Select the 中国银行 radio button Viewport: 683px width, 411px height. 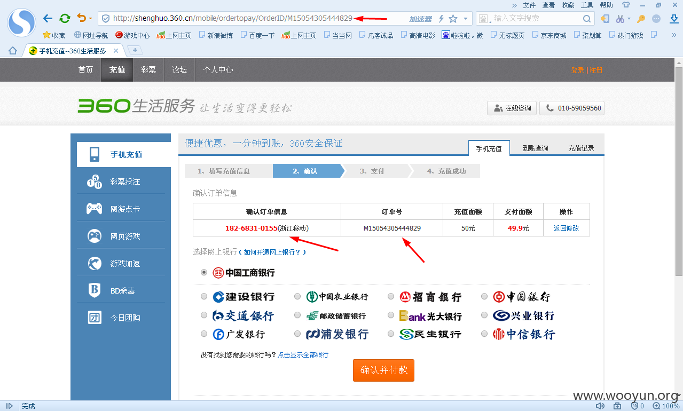click(484, 296)
